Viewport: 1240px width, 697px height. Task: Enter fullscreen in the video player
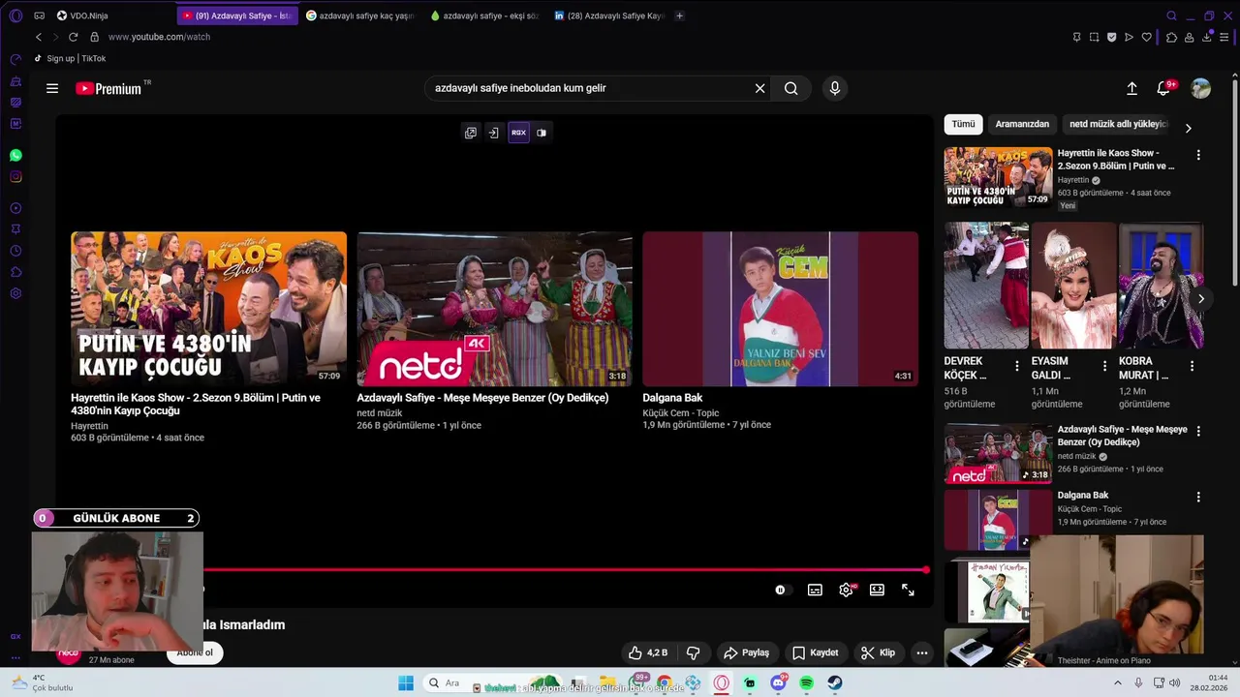tap(908, 590)
